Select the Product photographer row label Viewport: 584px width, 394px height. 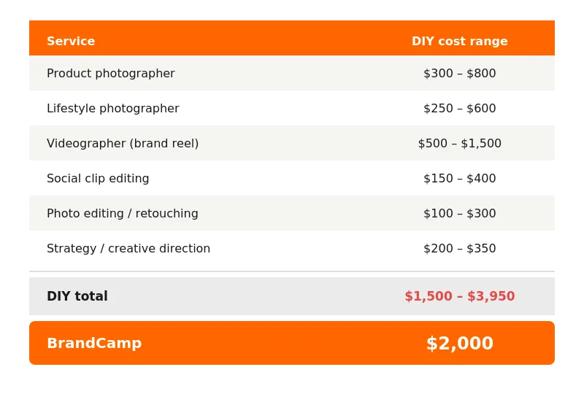pyautogui.click(x=111, y=74)
